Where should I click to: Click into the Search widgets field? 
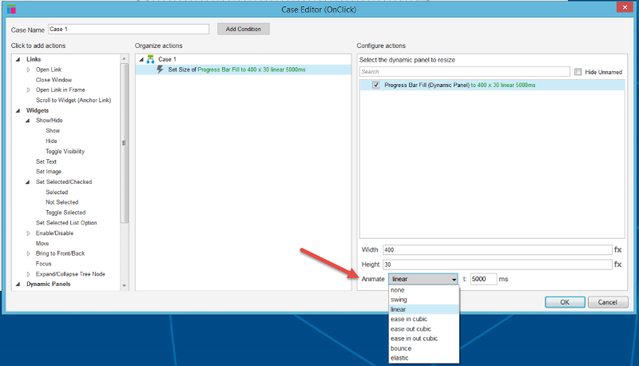pyautogui.click(x=463, y=72)
